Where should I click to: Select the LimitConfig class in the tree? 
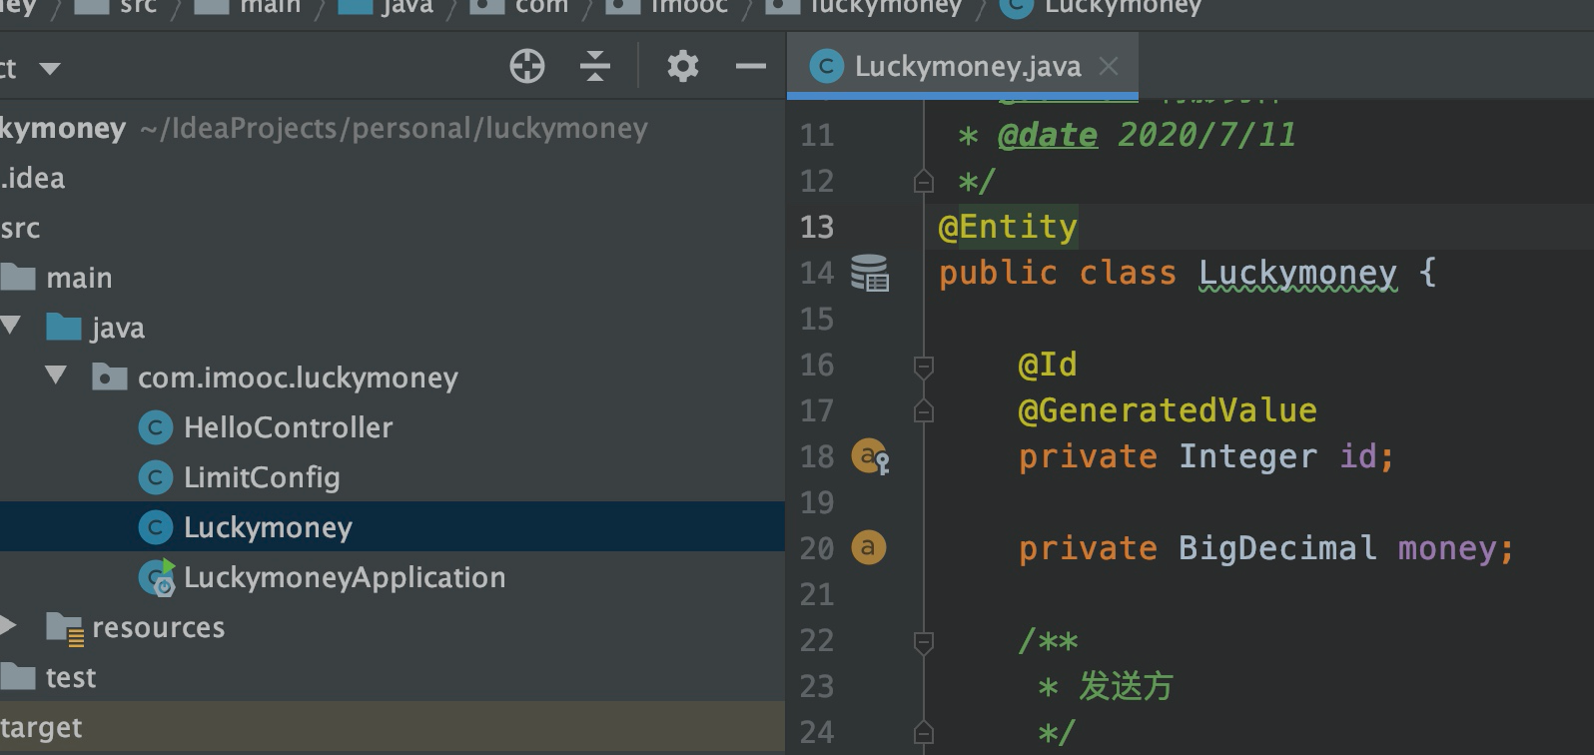pos(262,477)
